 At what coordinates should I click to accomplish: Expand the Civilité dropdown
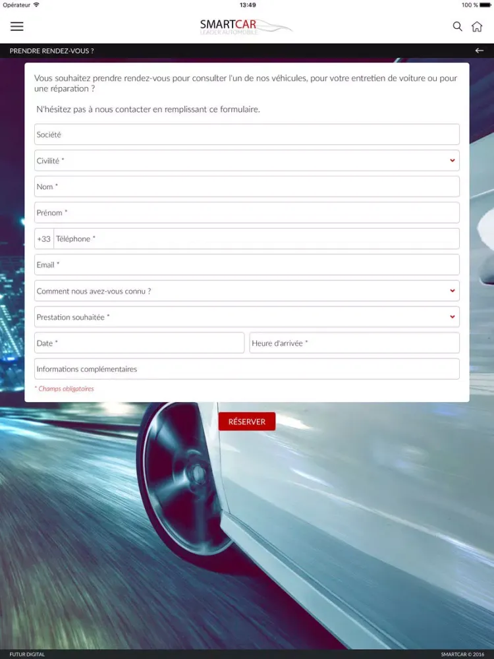(x=247, y=161)
